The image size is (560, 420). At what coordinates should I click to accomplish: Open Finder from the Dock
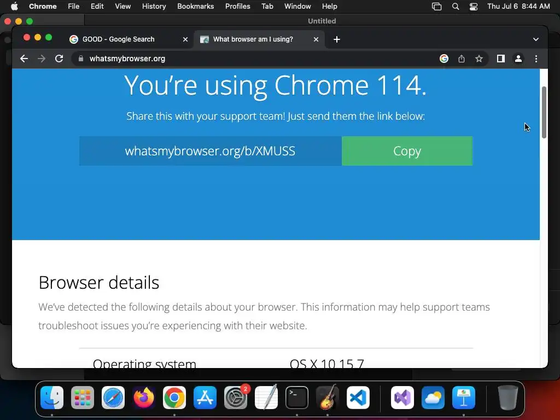(x=52, y=398)
